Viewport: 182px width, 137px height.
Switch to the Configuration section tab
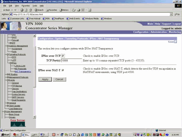coord(141,32)
